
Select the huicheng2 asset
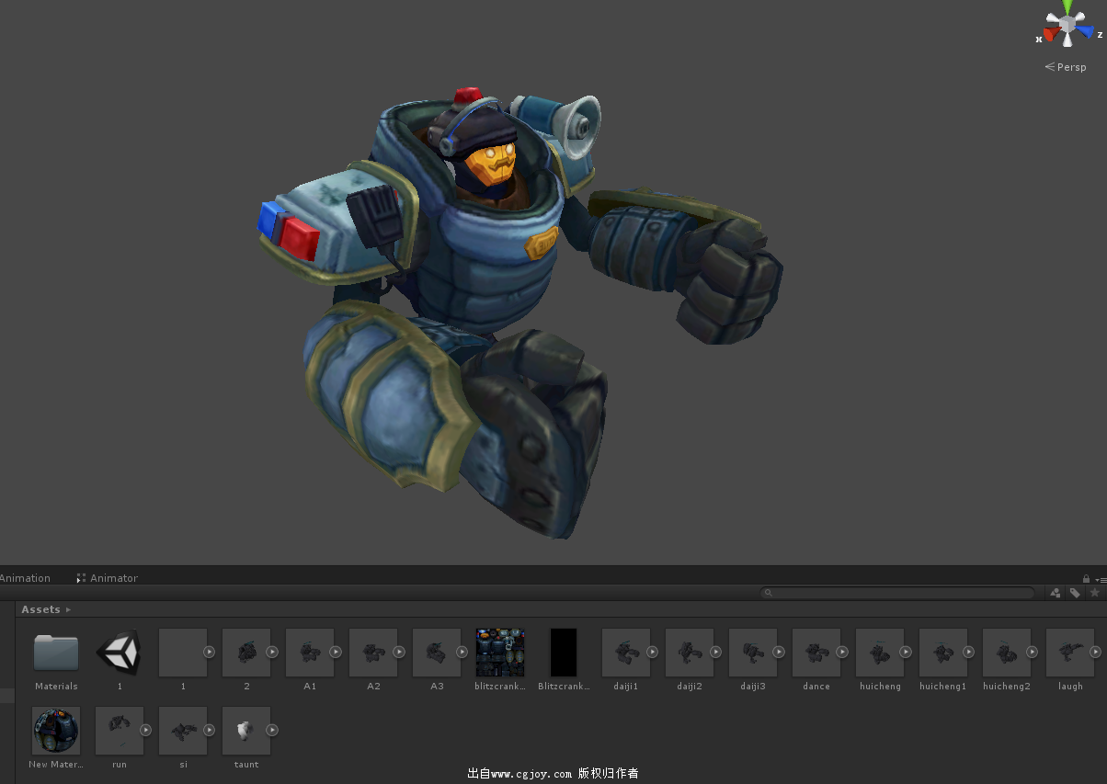1007,653
